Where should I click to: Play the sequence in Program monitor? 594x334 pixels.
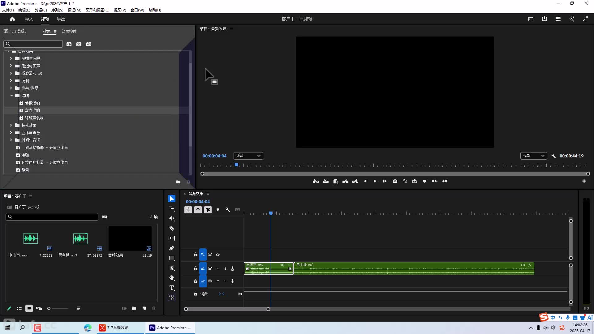(375, 181)
